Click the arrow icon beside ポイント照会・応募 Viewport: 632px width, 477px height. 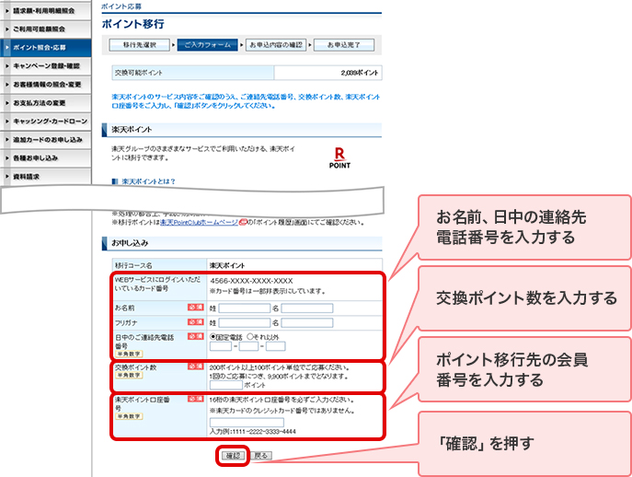[x=6, y=46]
